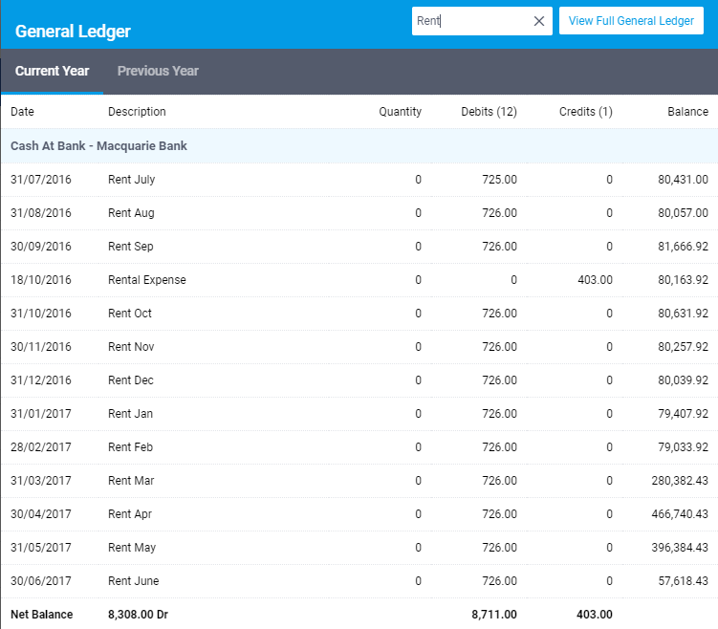Select the Rental Expense description

click(147, 280)
